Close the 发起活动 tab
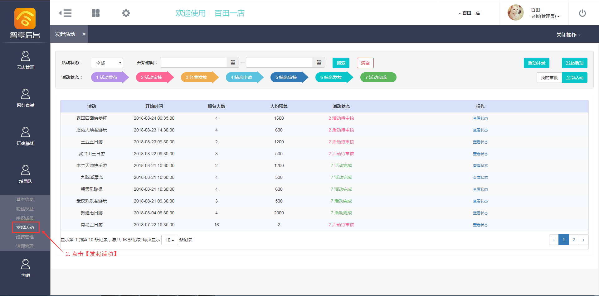The width and height of the screenshot is (599, 296). (x=84, y=34)
